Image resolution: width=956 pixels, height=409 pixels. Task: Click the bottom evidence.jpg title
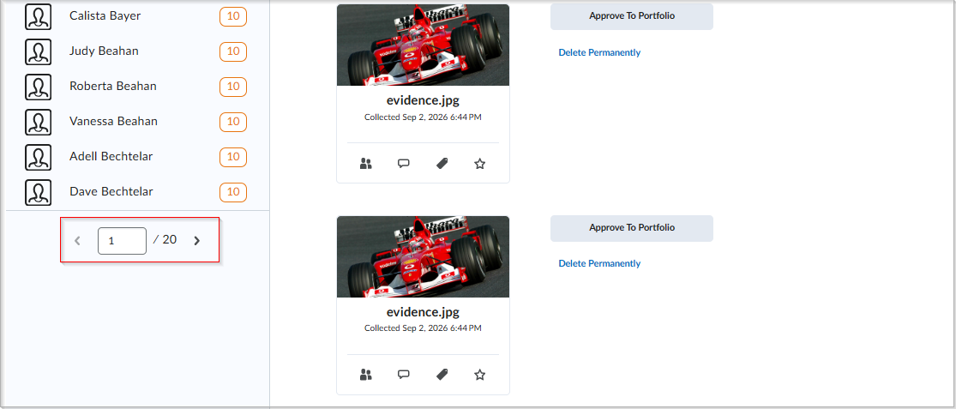pyautogui.click(x=424, y=312)
